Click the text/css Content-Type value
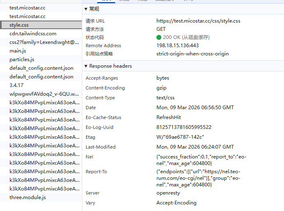 [165, 98]
